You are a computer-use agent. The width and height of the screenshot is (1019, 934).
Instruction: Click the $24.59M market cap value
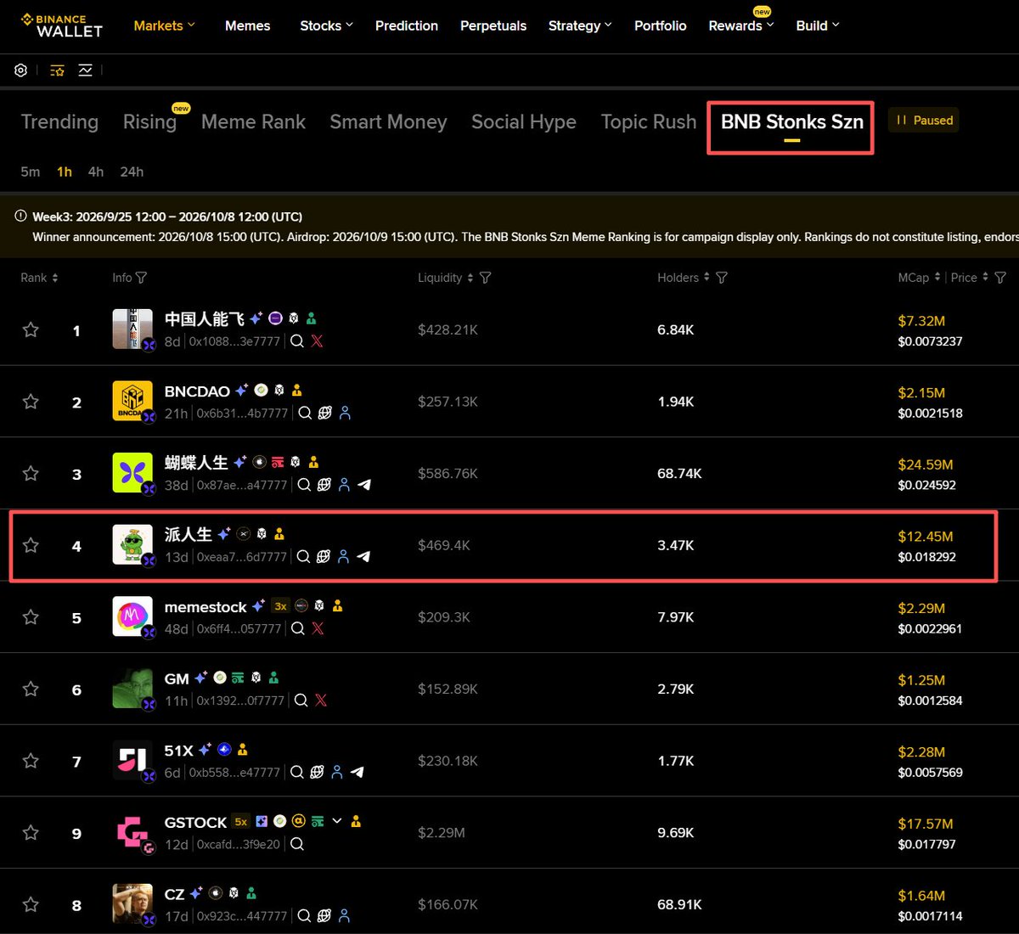(x=926, y=464)
